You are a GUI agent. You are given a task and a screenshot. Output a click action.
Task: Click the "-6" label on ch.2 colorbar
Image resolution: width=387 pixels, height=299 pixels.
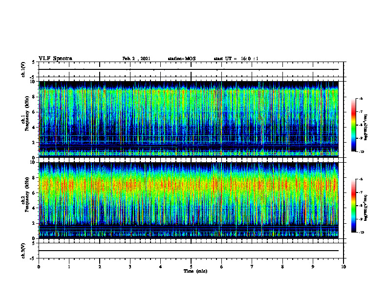[361, 179]
